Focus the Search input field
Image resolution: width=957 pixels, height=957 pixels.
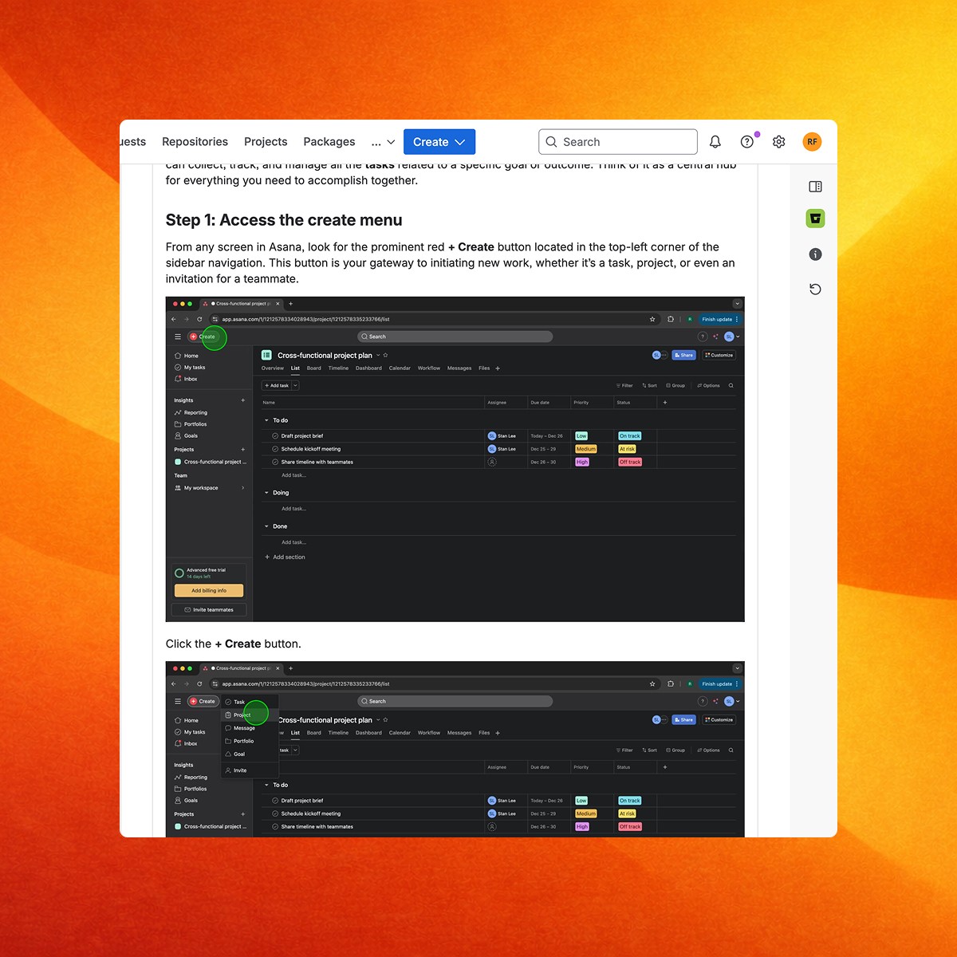tap(618, 142)
